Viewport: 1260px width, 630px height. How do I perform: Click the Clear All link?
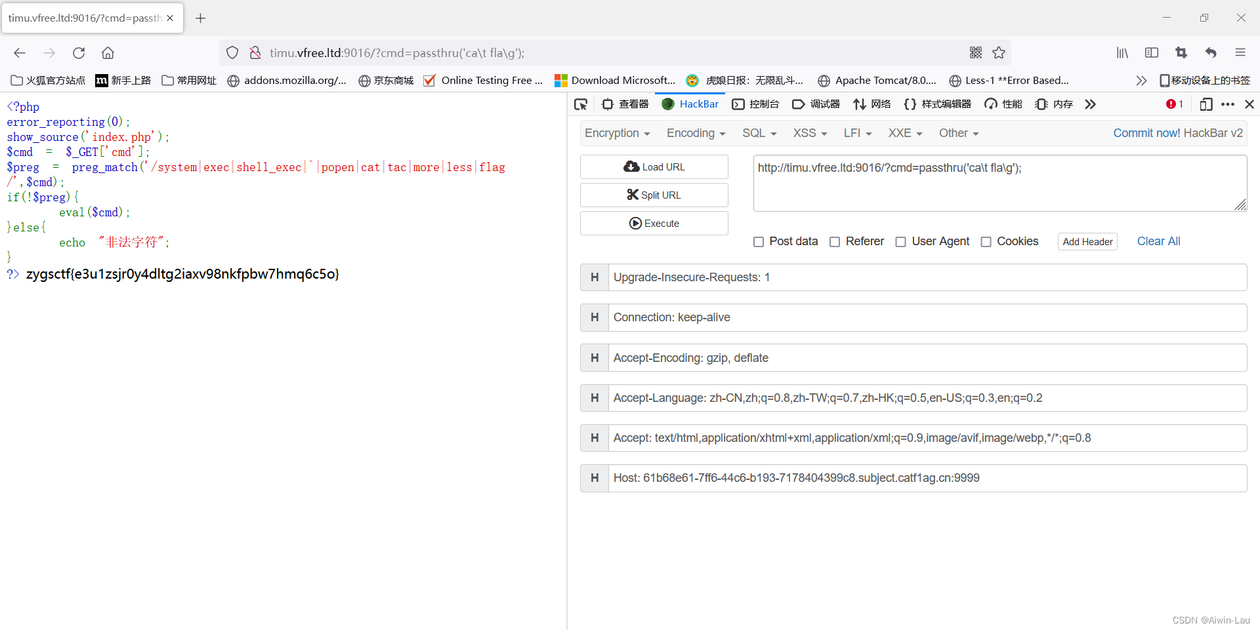tap(1158, 241)
